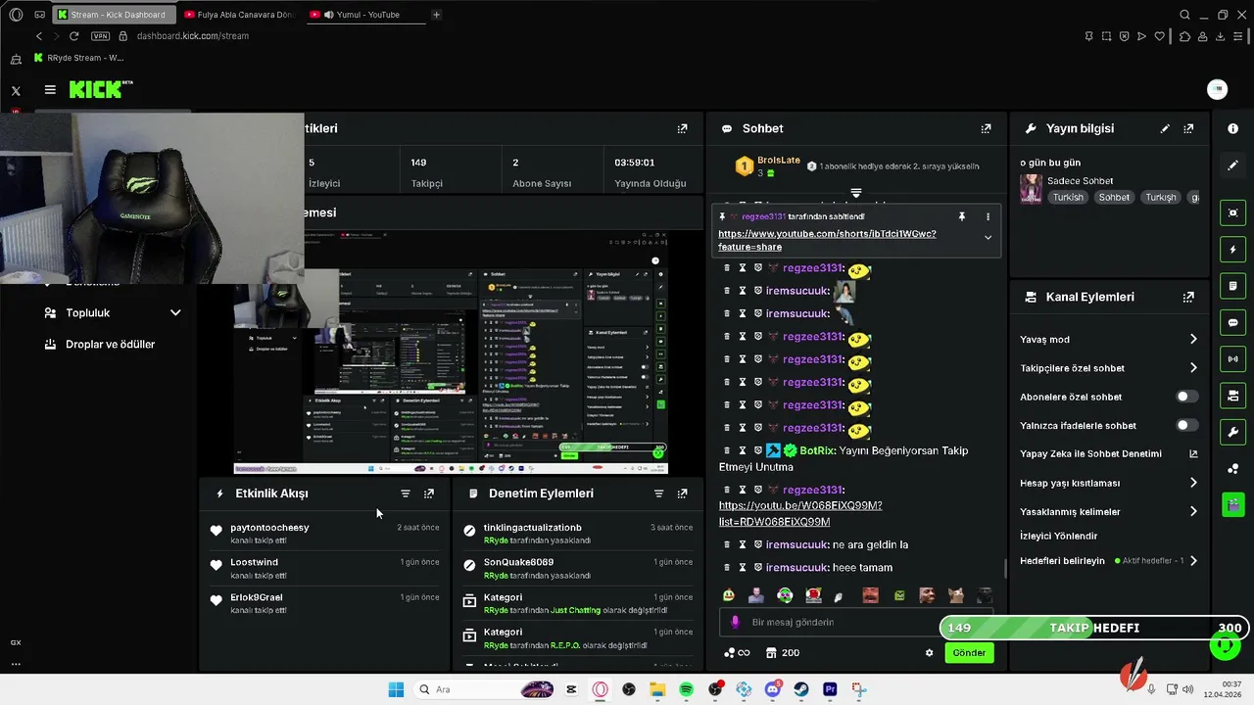The width and height of the screenshot is (1254, 705).
Task: Toggle stream preview widget in right sidebar
Action: click(x=1232, y=212)
